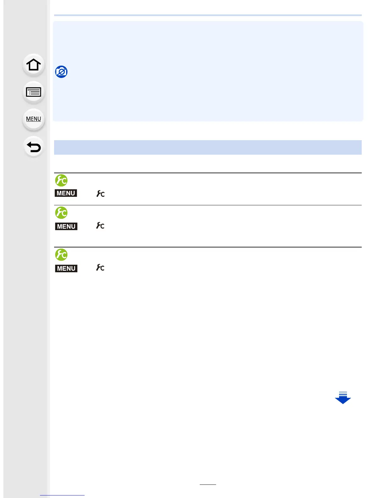
Task: Continue to next page with blue down arrow
Action: 343,398
